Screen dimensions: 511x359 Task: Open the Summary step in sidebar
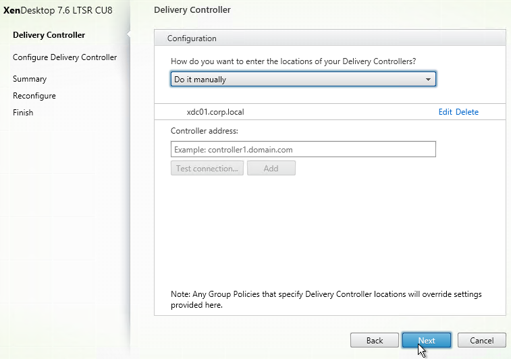point(30,79)
